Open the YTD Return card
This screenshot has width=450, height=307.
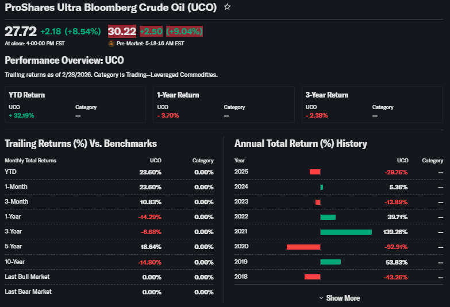coord(75,104)
